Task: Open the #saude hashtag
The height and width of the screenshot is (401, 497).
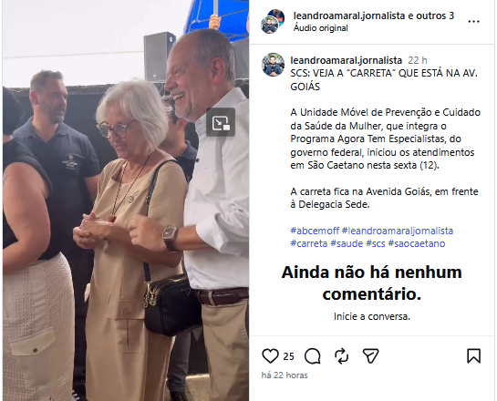Action: coord(347,243)
